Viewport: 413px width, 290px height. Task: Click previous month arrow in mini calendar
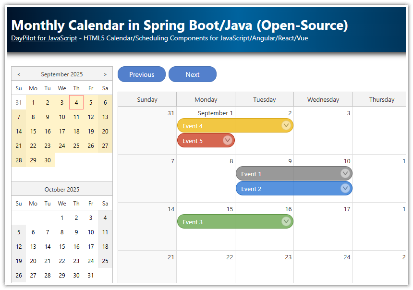(x=18, y=74)
